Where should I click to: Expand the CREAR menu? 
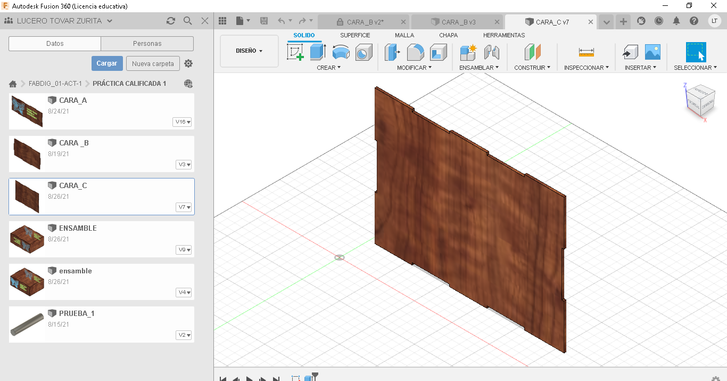tap(328, 68)
